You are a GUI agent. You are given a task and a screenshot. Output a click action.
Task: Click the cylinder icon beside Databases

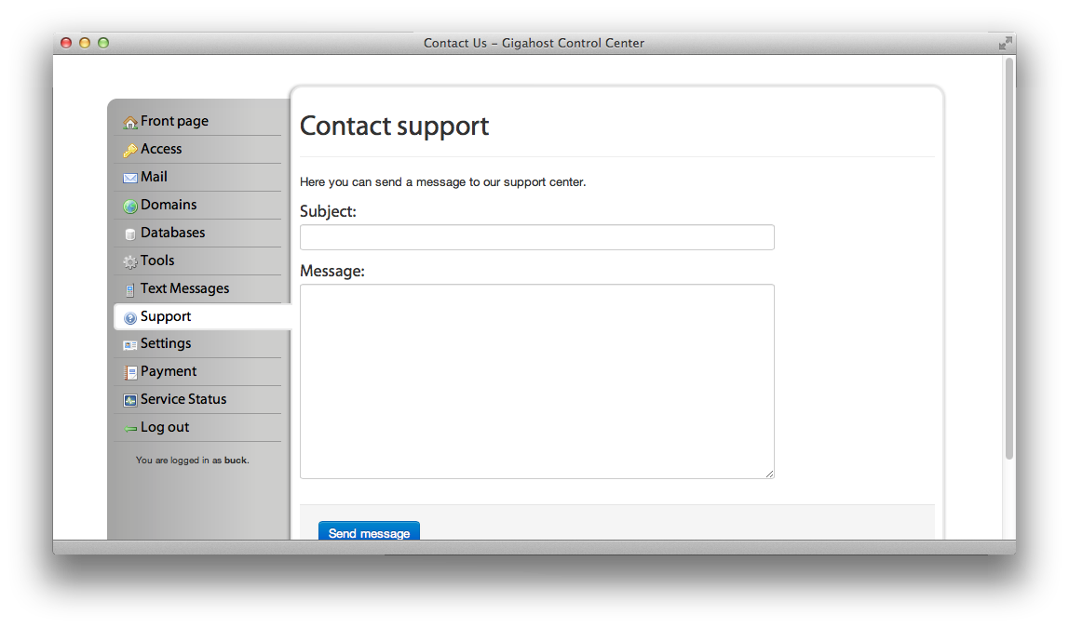[130, 234]
